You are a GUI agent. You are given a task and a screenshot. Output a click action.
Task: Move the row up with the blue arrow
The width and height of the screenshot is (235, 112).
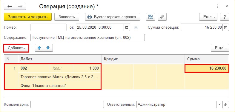(39, 48)
